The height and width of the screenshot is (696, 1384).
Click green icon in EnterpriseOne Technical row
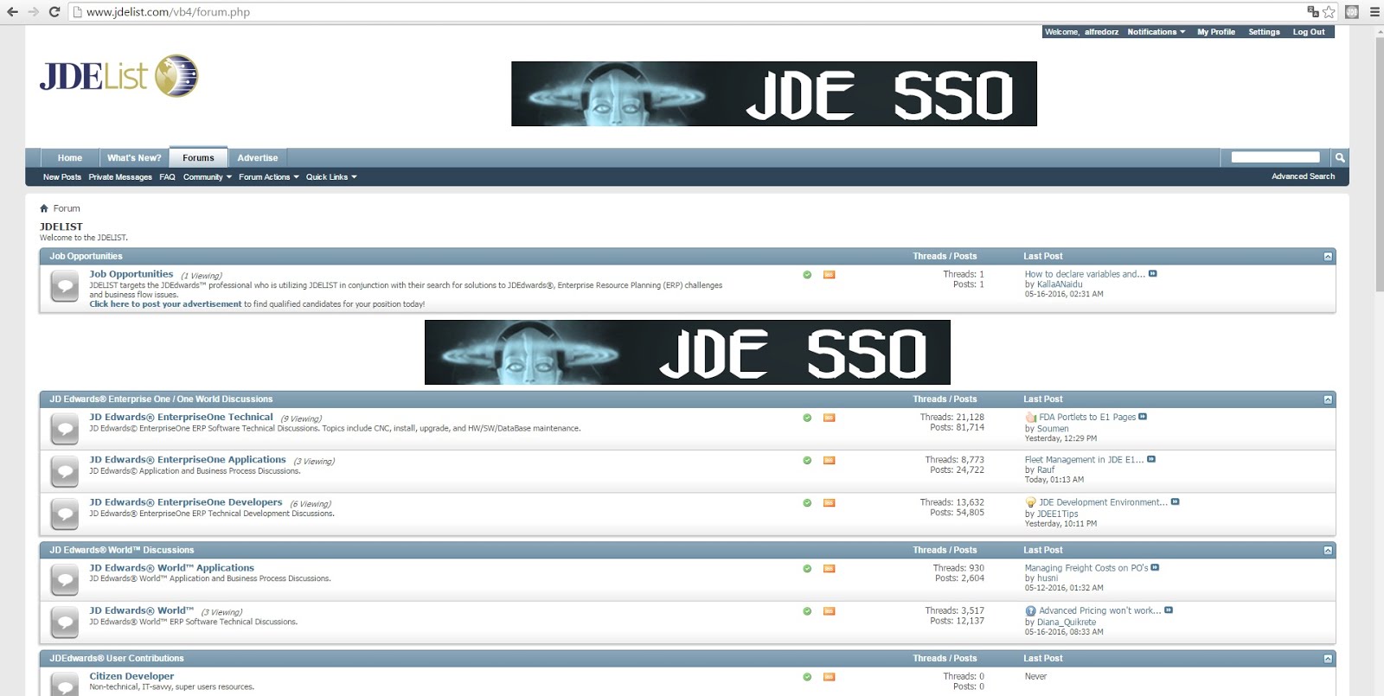[807, 418]
